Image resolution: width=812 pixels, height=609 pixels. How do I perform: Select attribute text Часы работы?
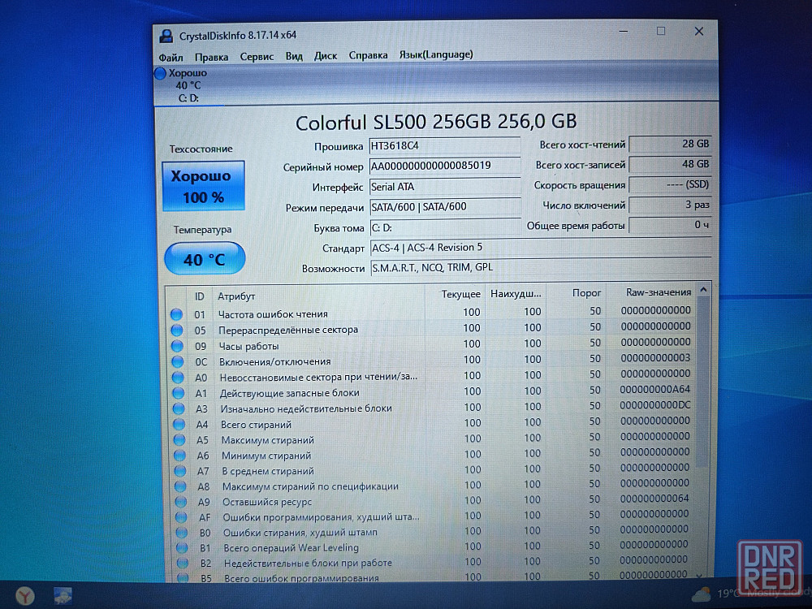[x=249, y=346]
